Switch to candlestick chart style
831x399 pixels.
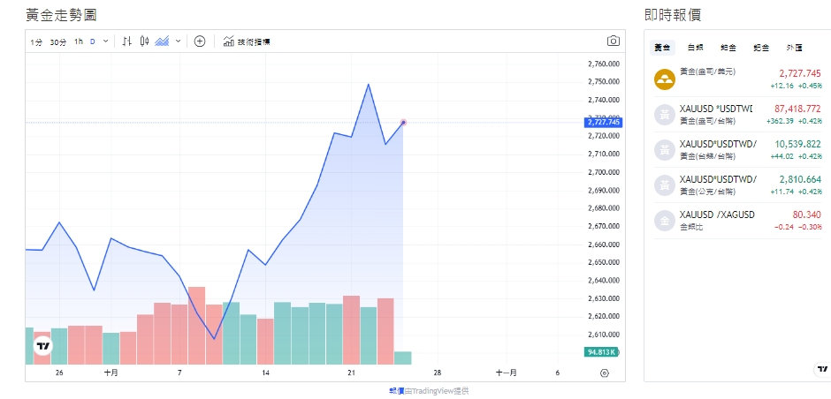(x=144, y=41)
